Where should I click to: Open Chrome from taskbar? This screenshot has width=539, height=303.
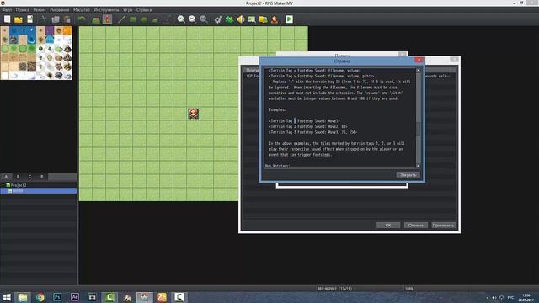(40, 297)
